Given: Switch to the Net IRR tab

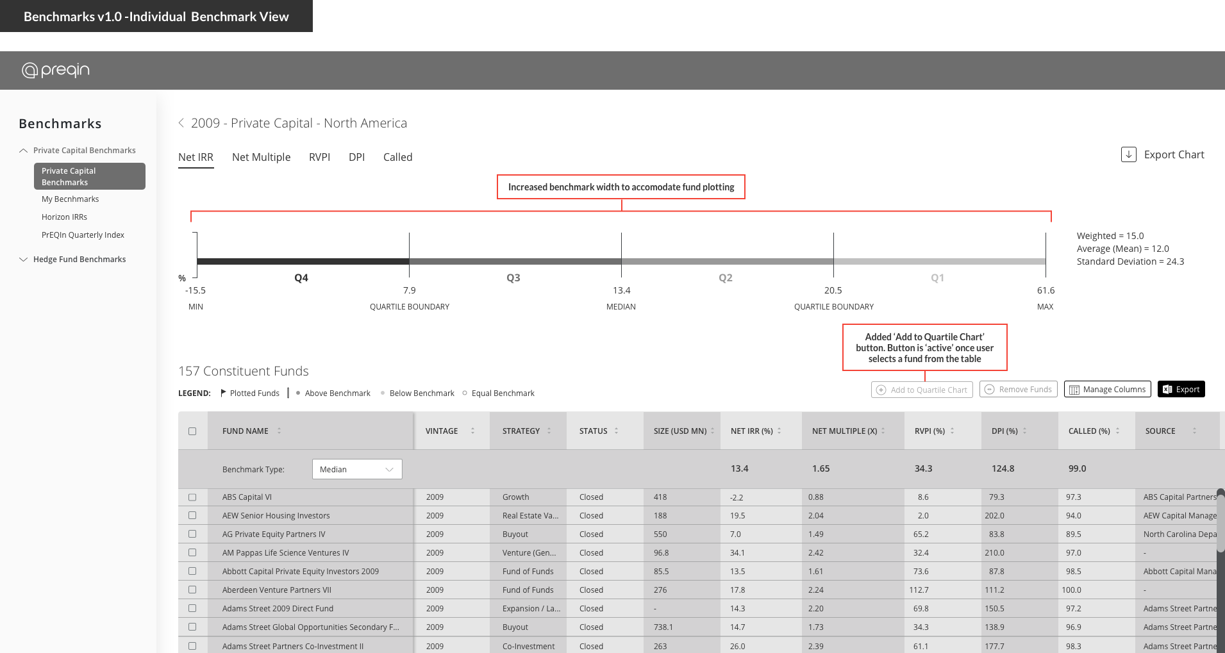Looking at the screenshot, I should [x=196, y=157].
